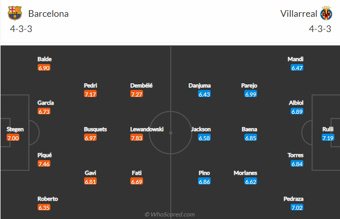Click Baena's 6.85 rating badge
The image size is (340, 219).
tap(250, 138)
